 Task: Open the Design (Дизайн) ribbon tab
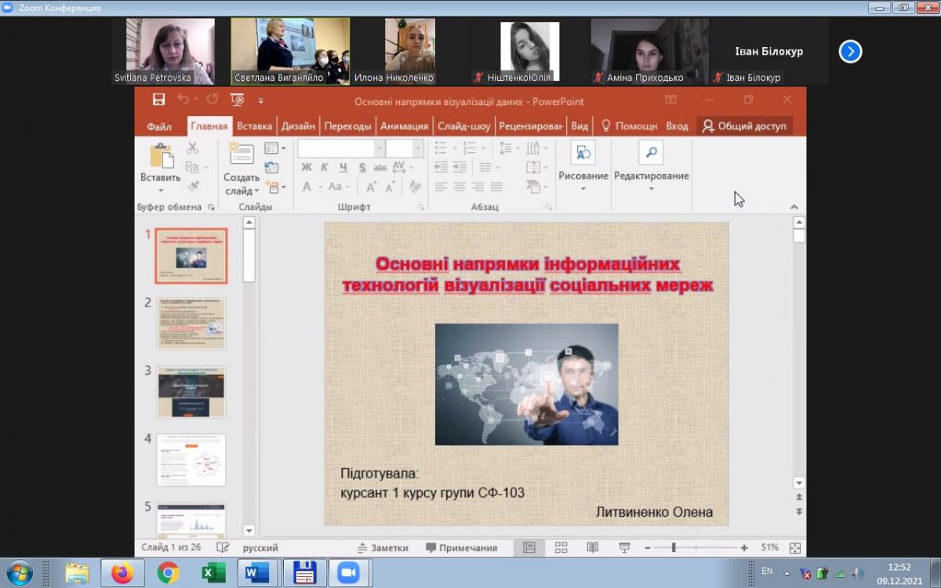[x=298, y=126]
